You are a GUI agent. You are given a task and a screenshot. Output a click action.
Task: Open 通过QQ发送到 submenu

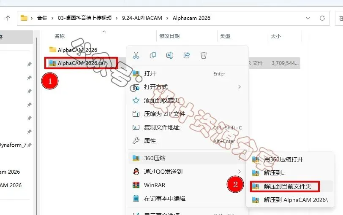click(x=188, y=172)
